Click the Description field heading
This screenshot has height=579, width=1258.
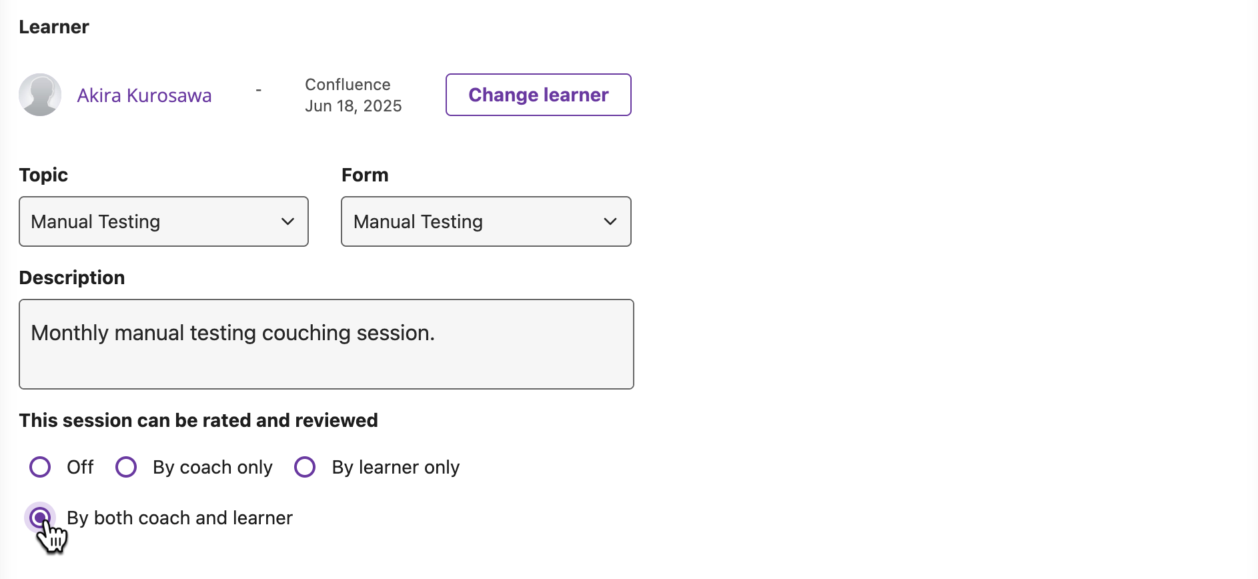[x=72, y=277]
